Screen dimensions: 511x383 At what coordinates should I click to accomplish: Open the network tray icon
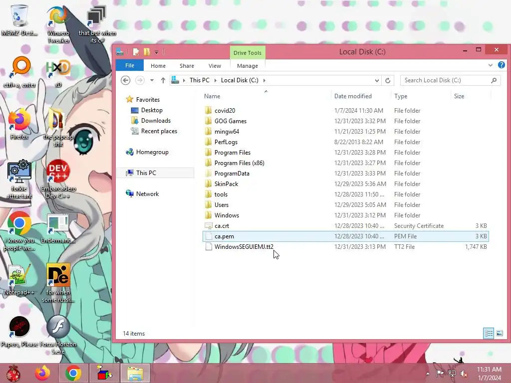pyautogui.click(x=452, y=374)
